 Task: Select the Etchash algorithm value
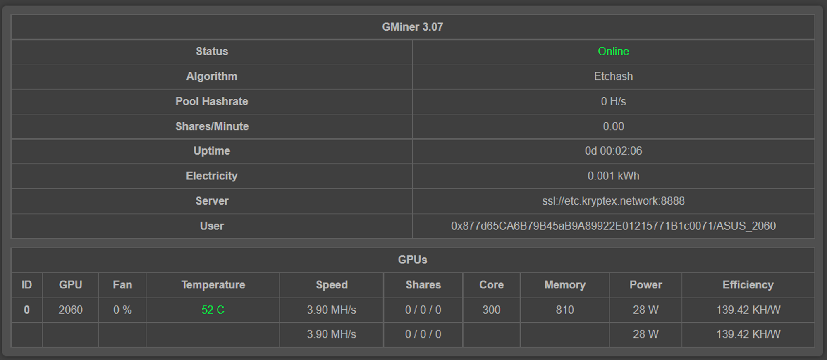(613, 76)
